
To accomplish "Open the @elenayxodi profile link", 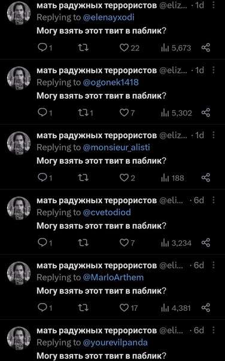I will pos(108,17).
